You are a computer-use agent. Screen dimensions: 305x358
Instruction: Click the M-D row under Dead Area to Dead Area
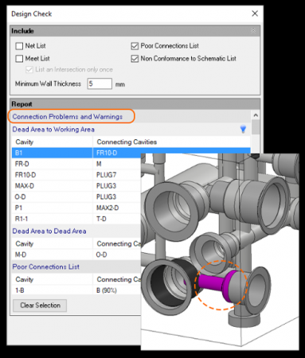click(76, 255)
